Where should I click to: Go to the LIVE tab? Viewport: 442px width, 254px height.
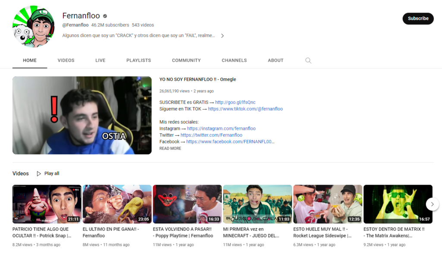(x=100, y=60)
